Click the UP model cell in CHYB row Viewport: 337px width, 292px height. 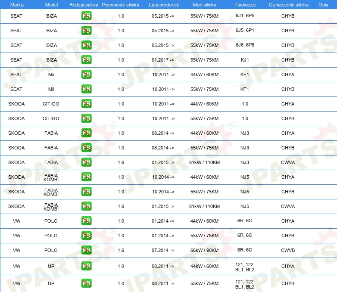pos(51,283)
